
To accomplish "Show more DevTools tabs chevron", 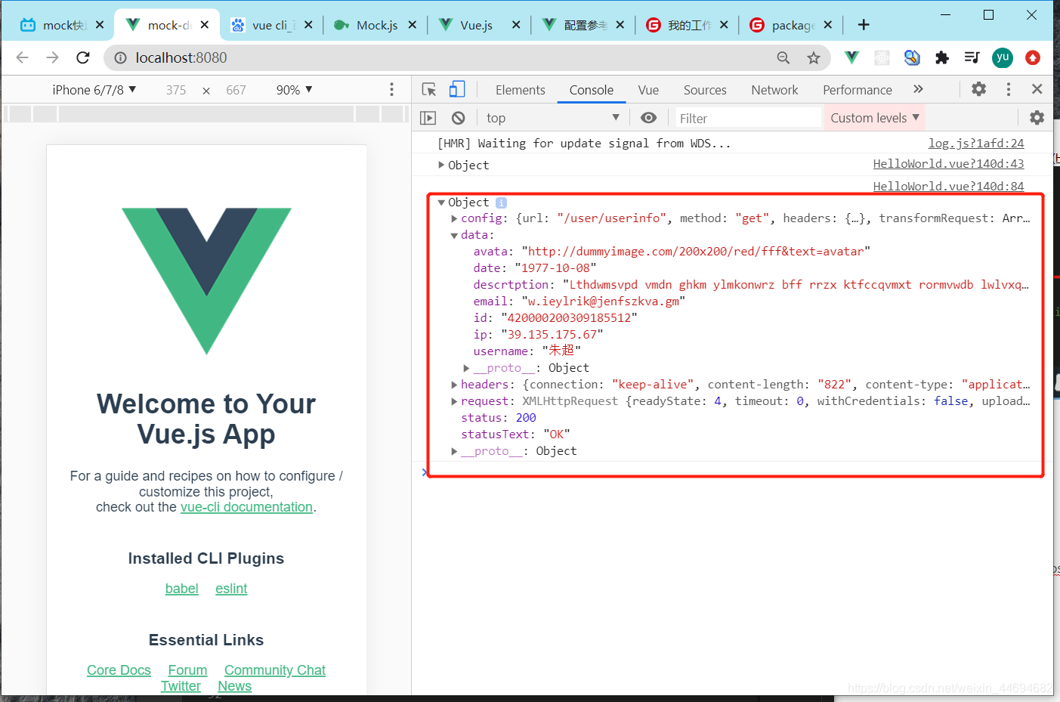I will point(918,89).
